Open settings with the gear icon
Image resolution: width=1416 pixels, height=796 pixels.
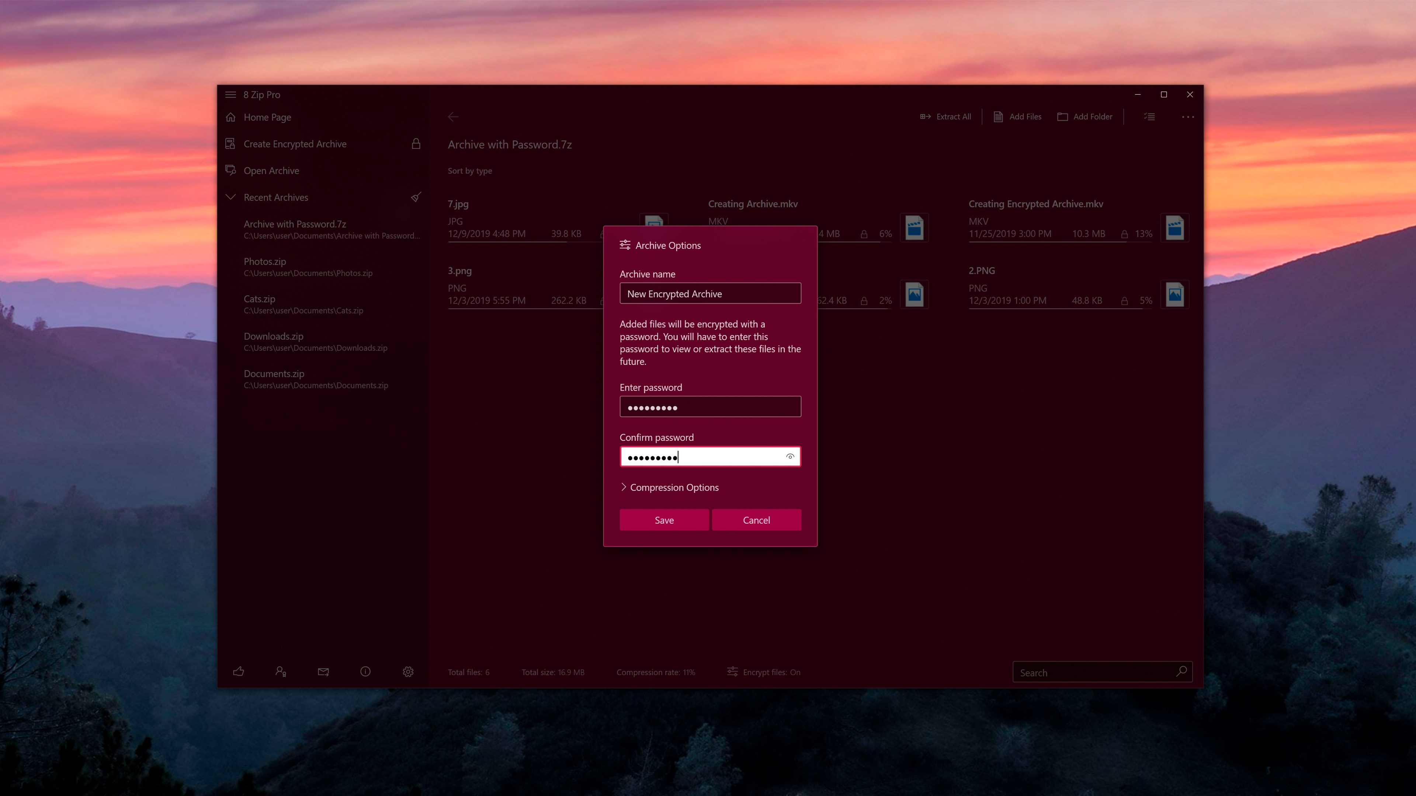tap(408, 671)
